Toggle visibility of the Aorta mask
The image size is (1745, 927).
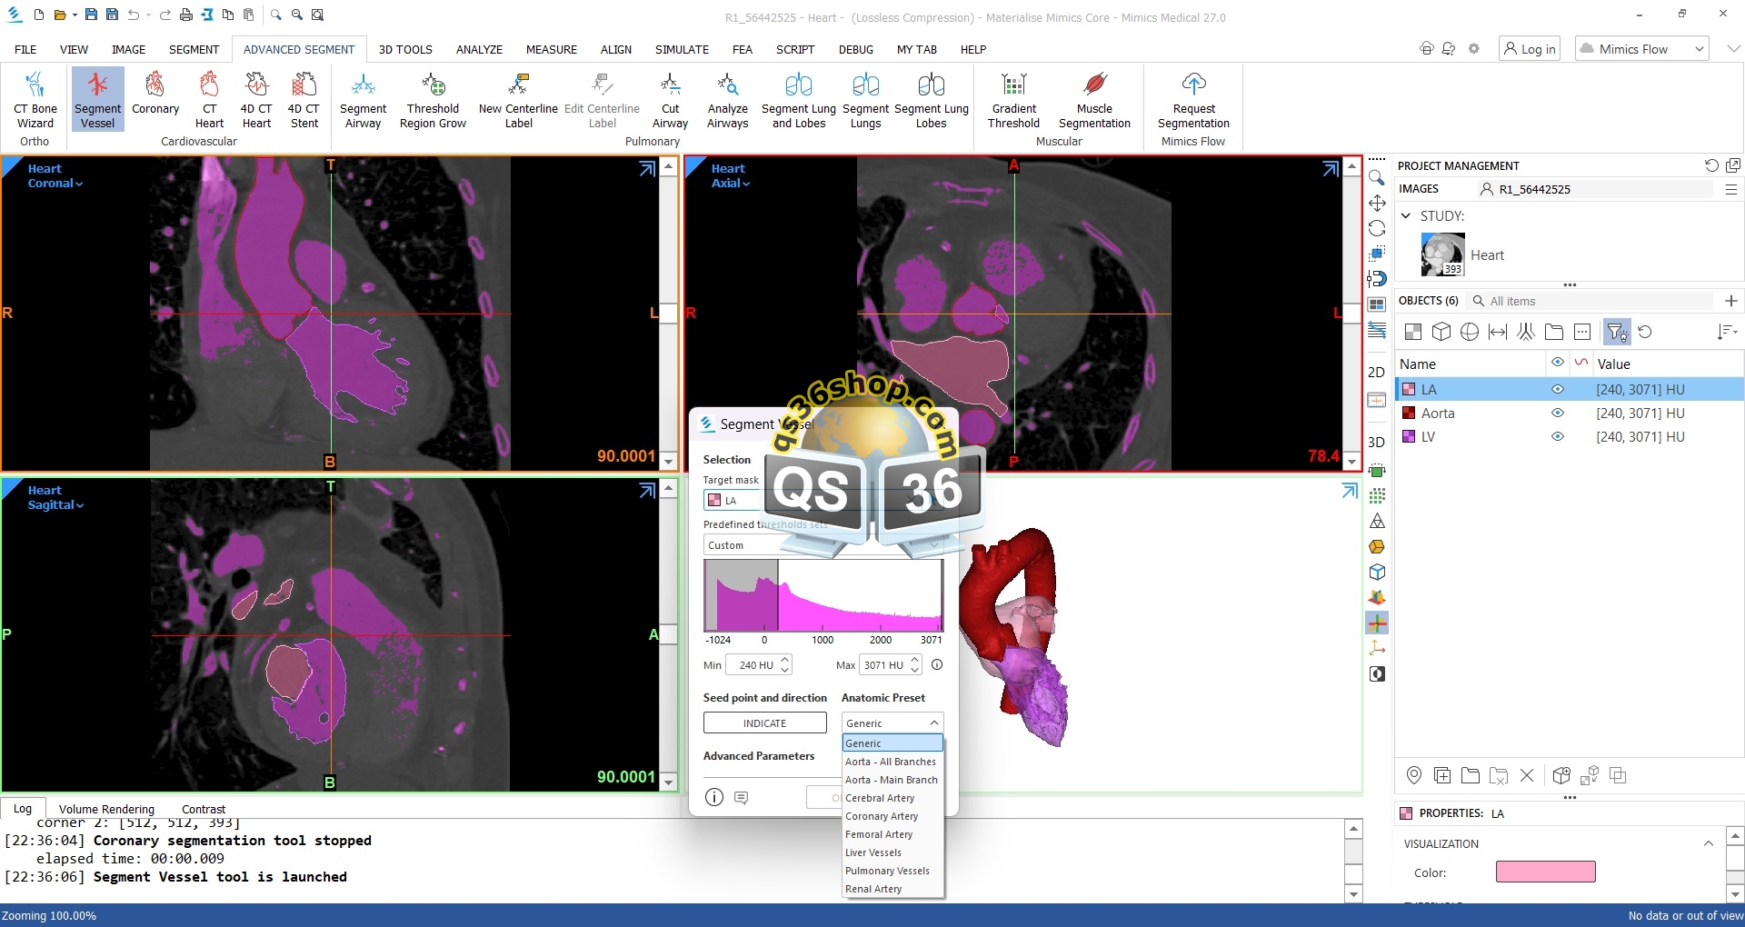click(1557, 413)
